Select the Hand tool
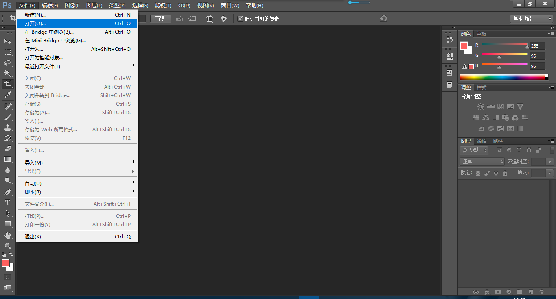 click(x=8, y=236)
